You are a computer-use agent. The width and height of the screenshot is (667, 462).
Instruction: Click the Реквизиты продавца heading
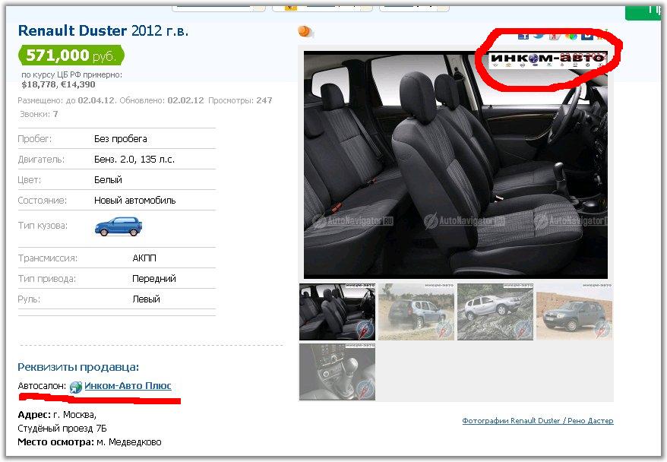pyautogui.click(x=78, y=367)
